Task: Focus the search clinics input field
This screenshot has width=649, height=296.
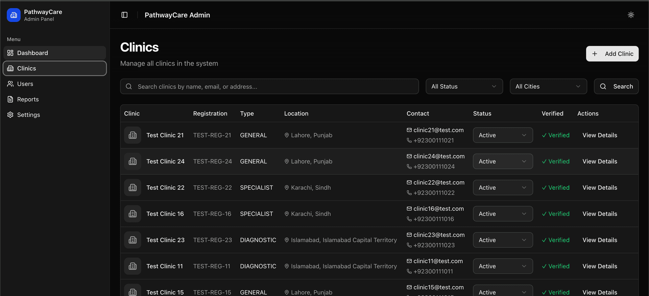Action: click(269, 87)
